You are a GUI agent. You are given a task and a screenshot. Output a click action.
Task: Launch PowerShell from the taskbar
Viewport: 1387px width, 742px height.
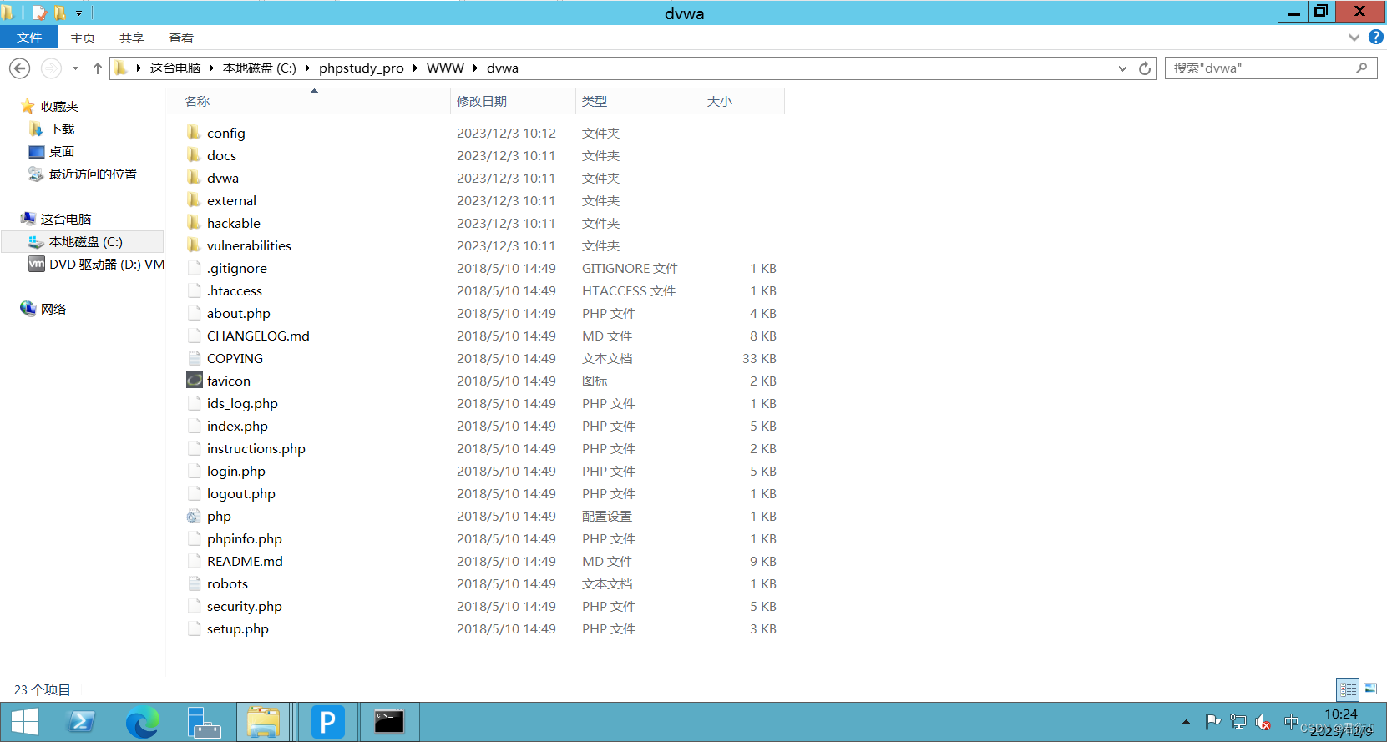point(81,722)
